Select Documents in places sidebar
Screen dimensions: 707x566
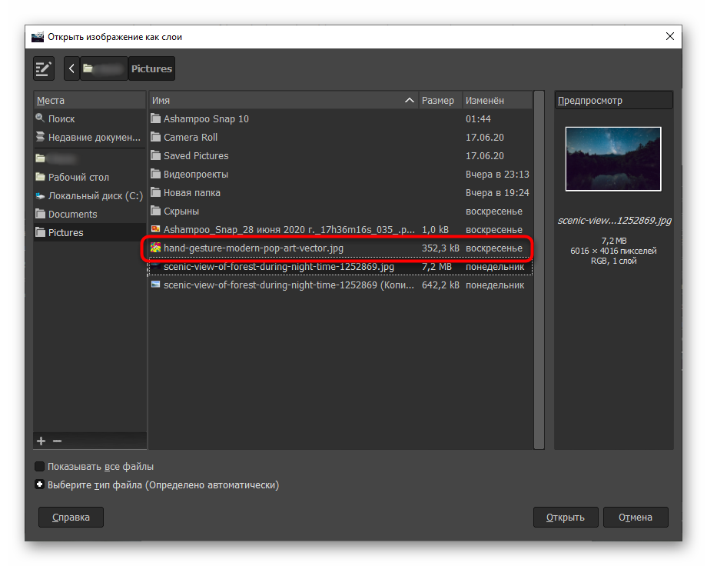pyautogui.click(x=90, y=214)
